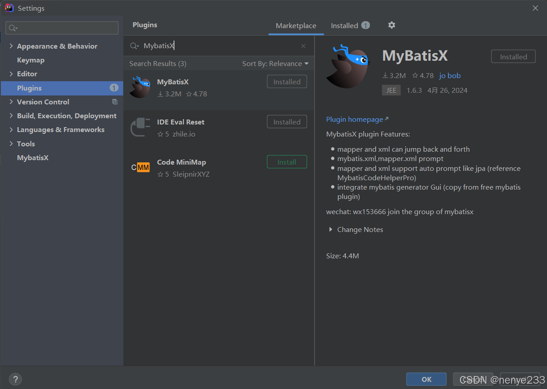This screenshot has width=547, height=389.
Task: Click MyBatisX plugin name in results
Action: [x=173, y=82]
